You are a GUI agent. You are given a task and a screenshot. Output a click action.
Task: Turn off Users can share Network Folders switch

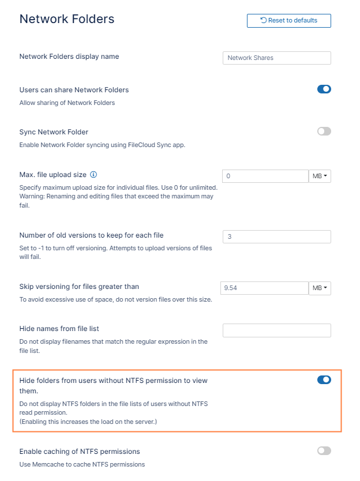[324, 89]
